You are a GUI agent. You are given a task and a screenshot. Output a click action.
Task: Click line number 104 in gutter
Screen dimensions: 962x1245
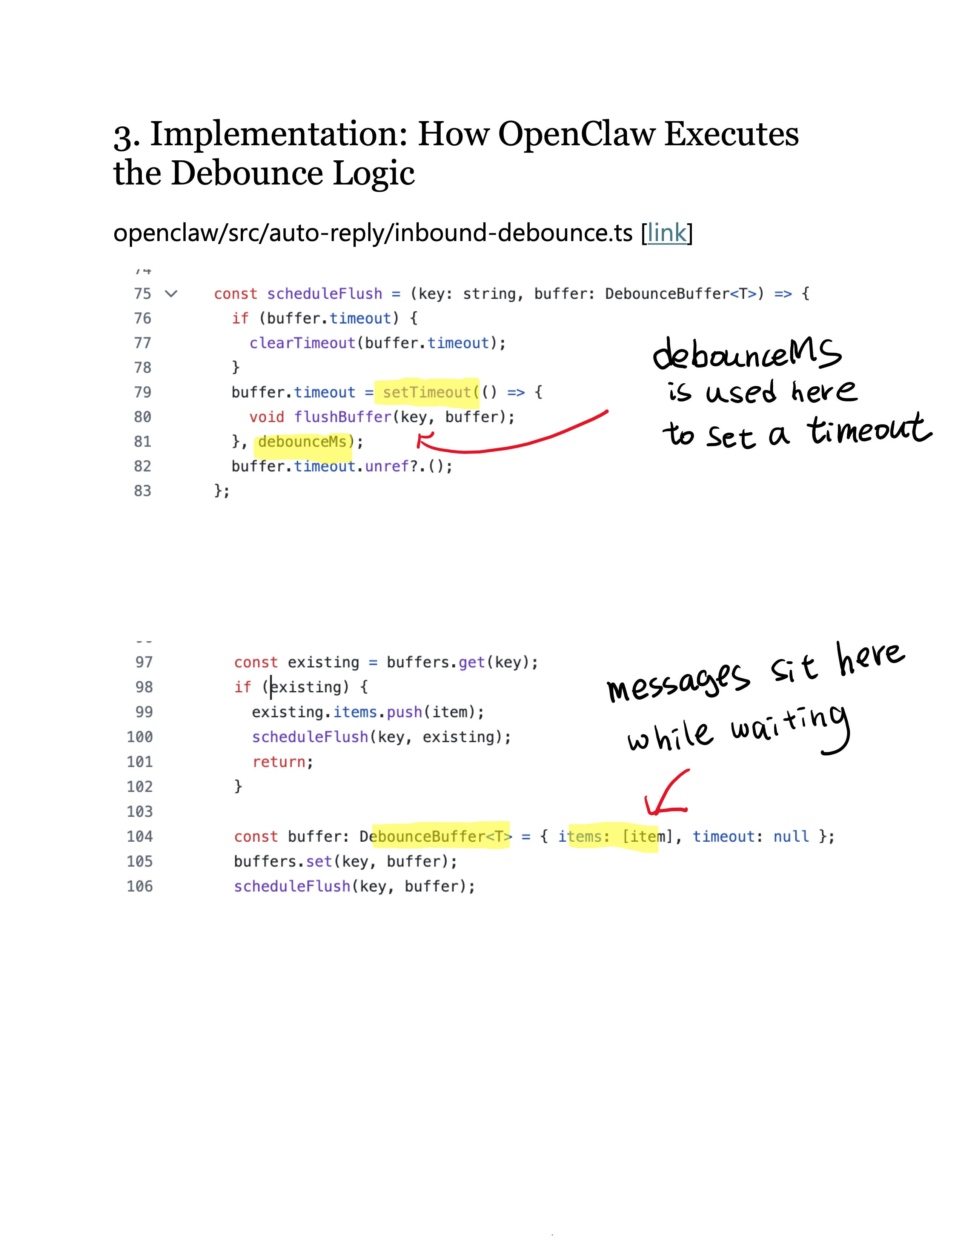coord(140,836)
